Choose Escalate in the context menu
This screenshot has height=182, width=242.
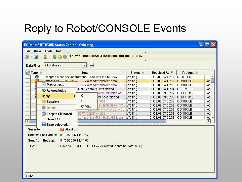(57, 102)
